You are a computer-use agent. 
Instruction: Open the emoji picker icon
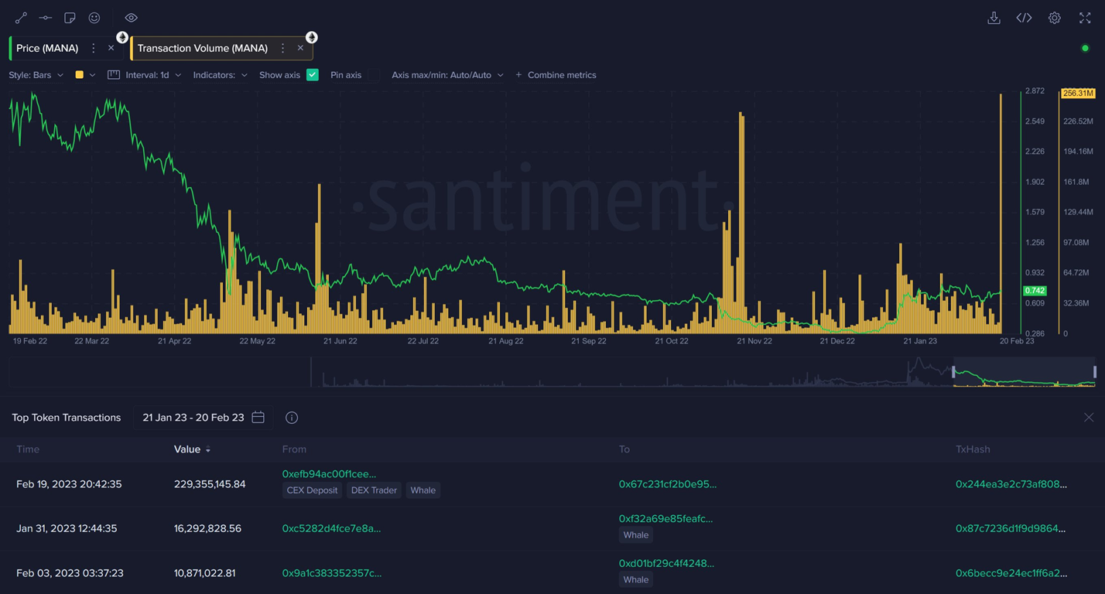point(94,18)
